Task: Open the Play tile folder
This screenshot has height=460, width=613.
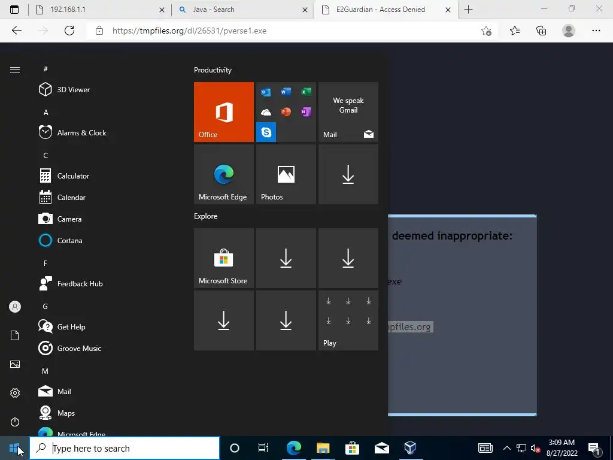Action: [x=348, y=320]
